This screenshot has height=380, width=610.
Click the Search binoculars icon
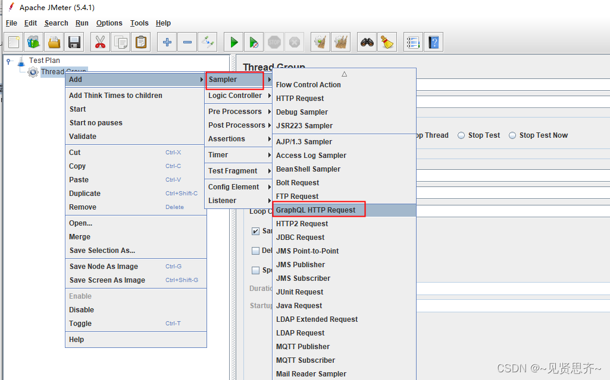[x=367, y=42]
